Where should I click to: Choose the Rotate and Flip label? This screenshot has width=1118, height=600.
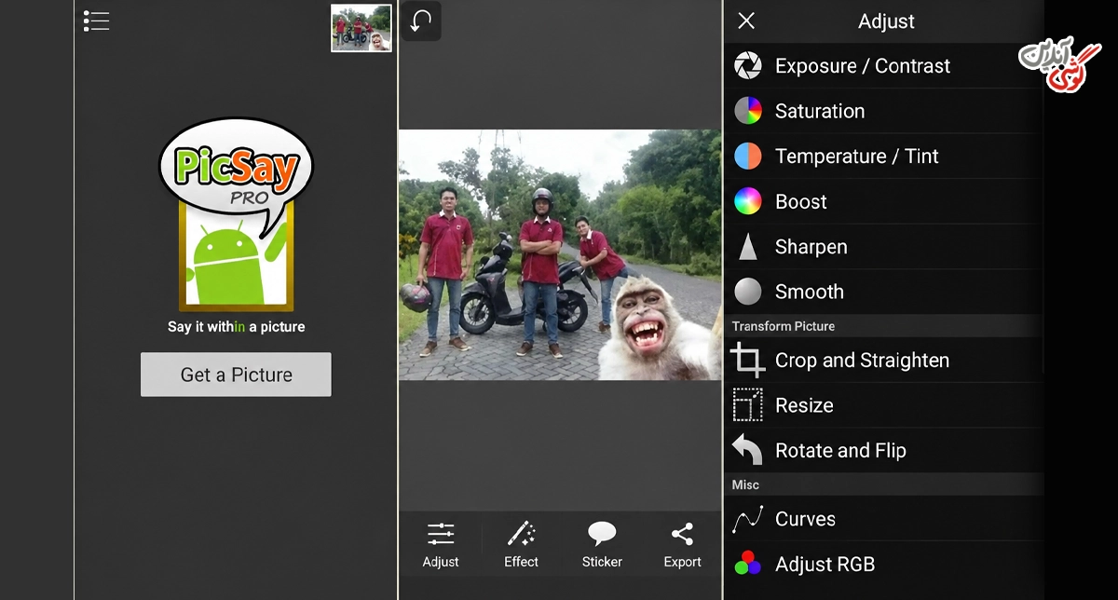[840, 451]
